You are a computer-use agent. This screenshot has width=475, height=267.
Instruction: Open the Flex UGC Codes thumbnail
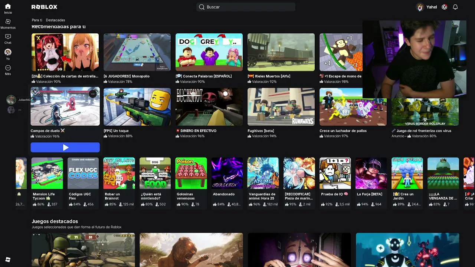coord(83,173)
